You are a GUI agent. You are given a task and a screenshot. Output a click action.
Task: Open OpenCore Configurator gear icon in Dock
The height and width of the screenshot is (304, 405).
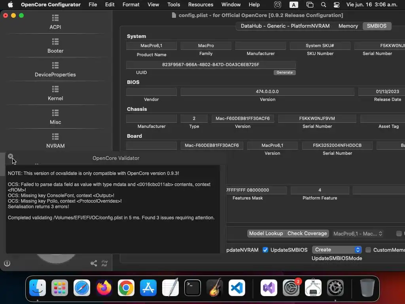pyautogui.click(x=335, y=288)
